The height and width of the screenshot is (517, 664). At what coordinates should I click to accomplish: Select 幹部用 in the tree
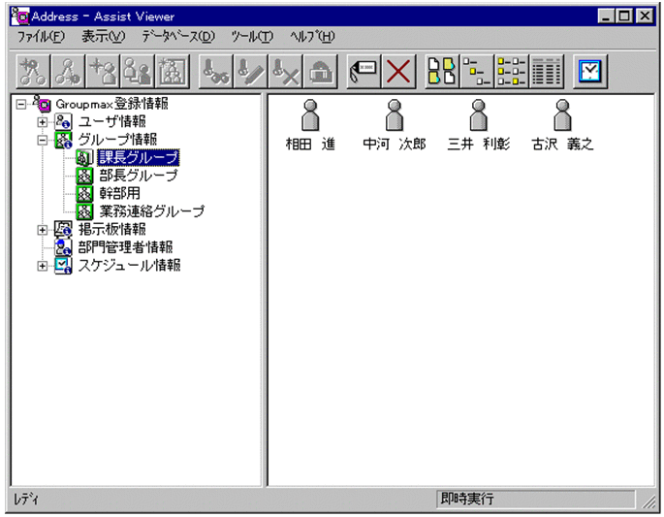120,194
